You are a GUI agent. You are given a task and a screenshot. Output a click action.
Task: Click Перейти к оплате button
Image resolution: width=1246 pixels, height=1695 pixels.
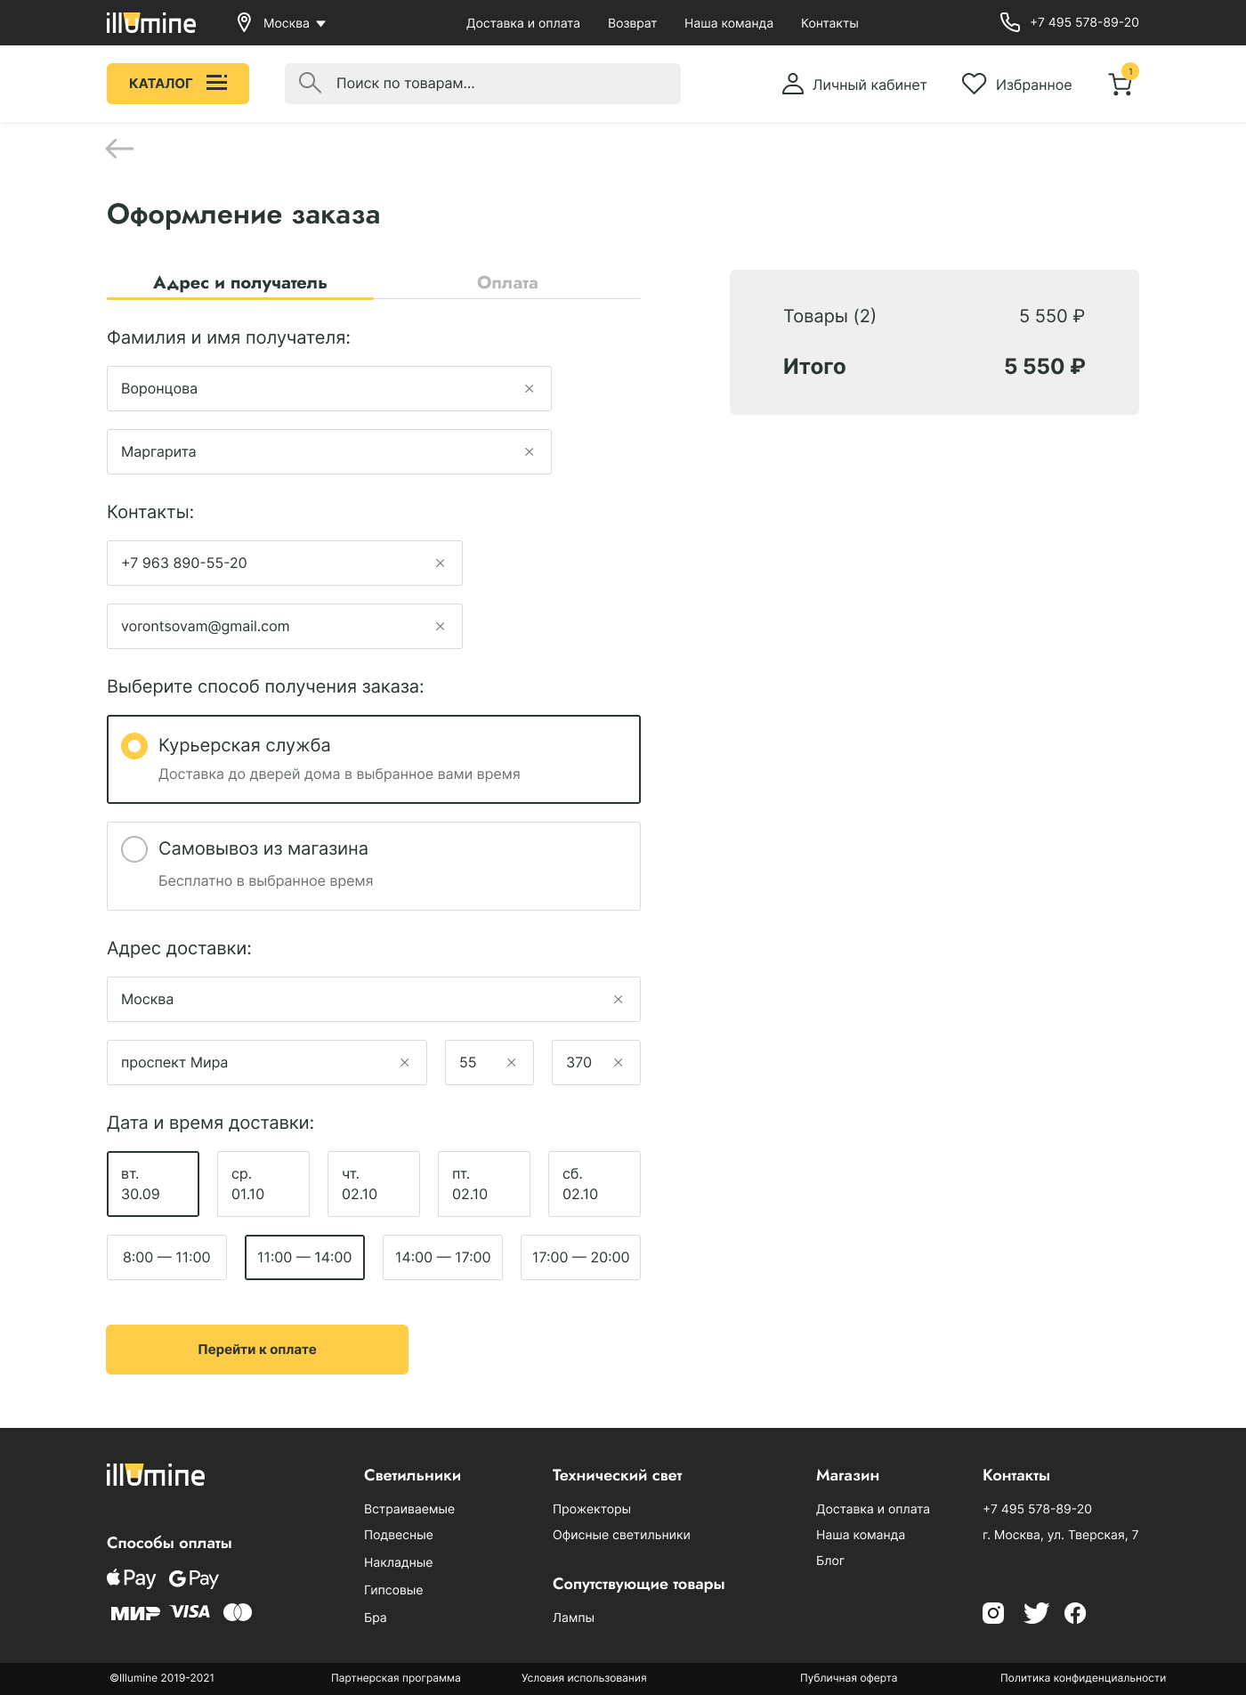(257, 1350)
